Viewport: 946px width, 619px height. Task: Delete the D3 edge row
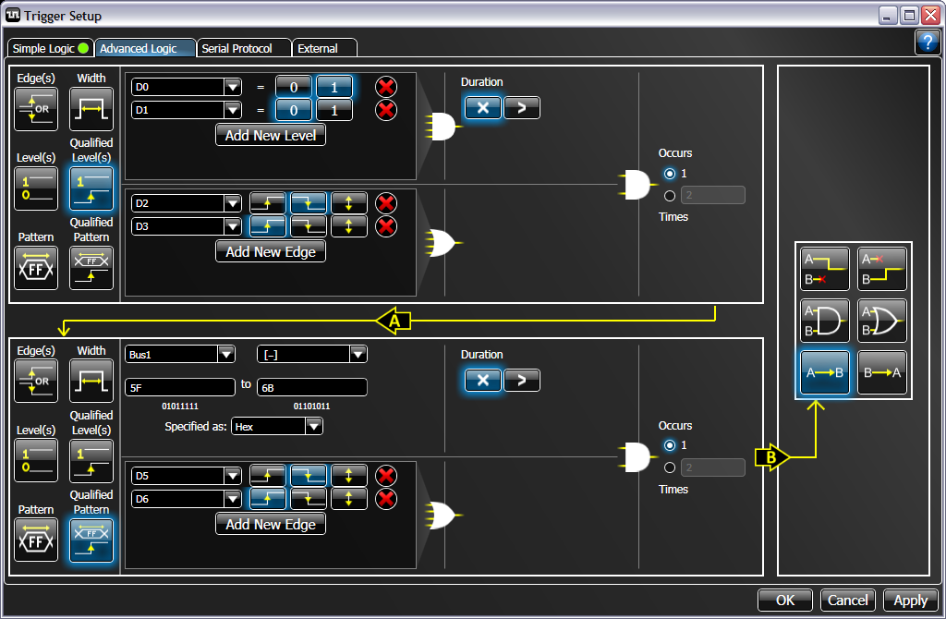tap(386, 226)
